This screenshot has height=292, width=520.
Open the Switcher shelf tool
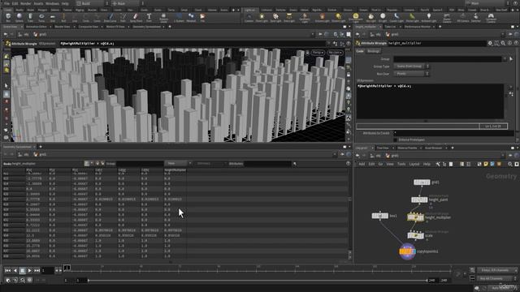coord(476,18)
